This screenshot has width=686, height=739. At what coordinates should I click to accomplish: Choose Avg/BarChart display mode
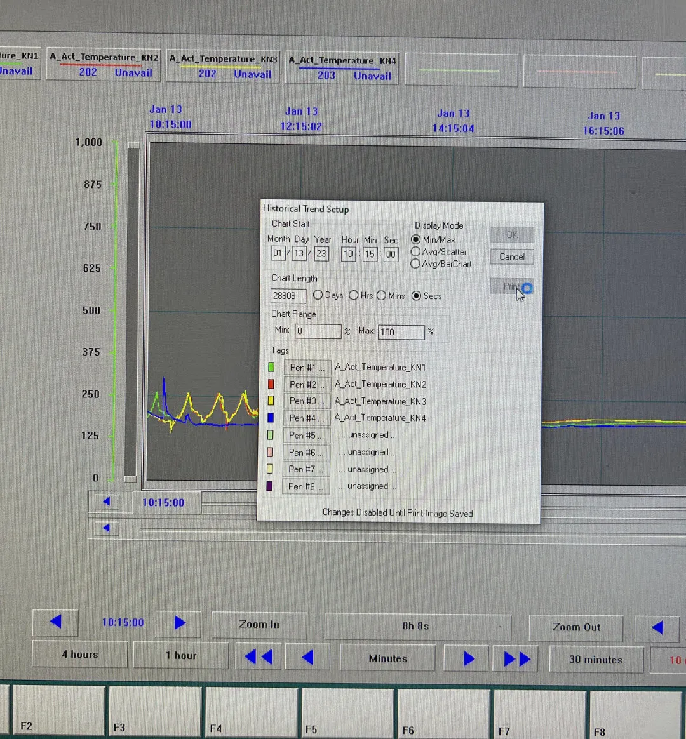click(415, 264)
